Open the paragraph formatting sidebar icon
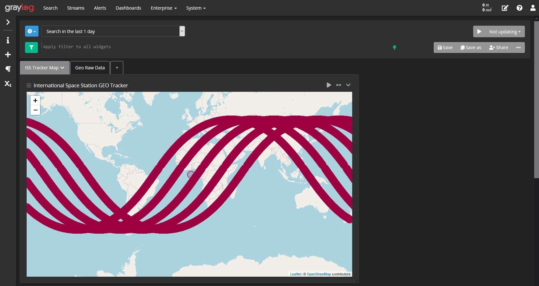The width and height of the screenshot is (539, 286). [x=8, y=69]
